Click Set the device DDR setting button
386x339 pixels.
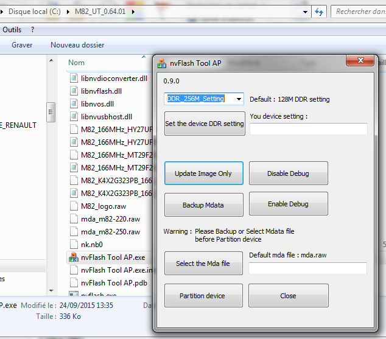(x=205, y=124)
